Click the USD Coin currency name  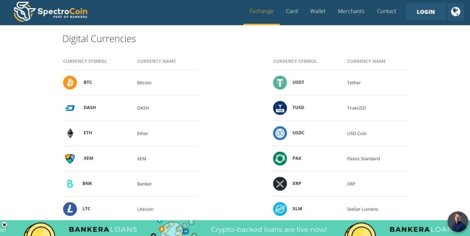(357, 134)
